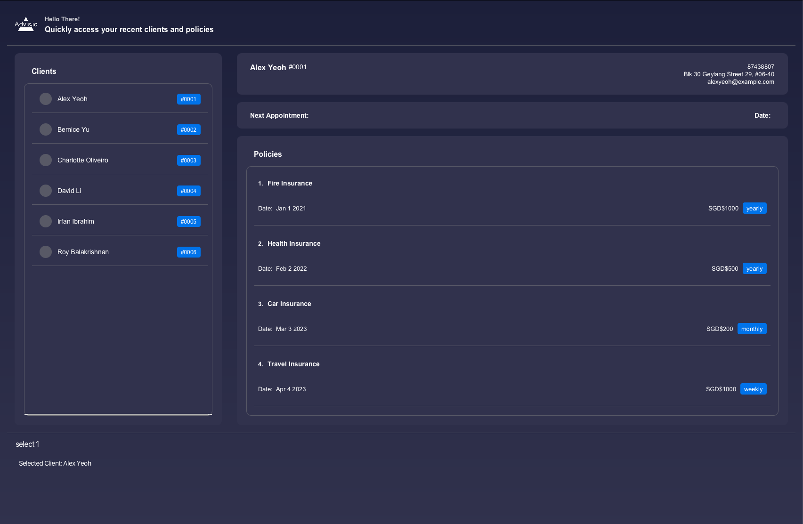Click the #0005 client ID badge
The width and height of the screenshot is (803, 524).
189,222
